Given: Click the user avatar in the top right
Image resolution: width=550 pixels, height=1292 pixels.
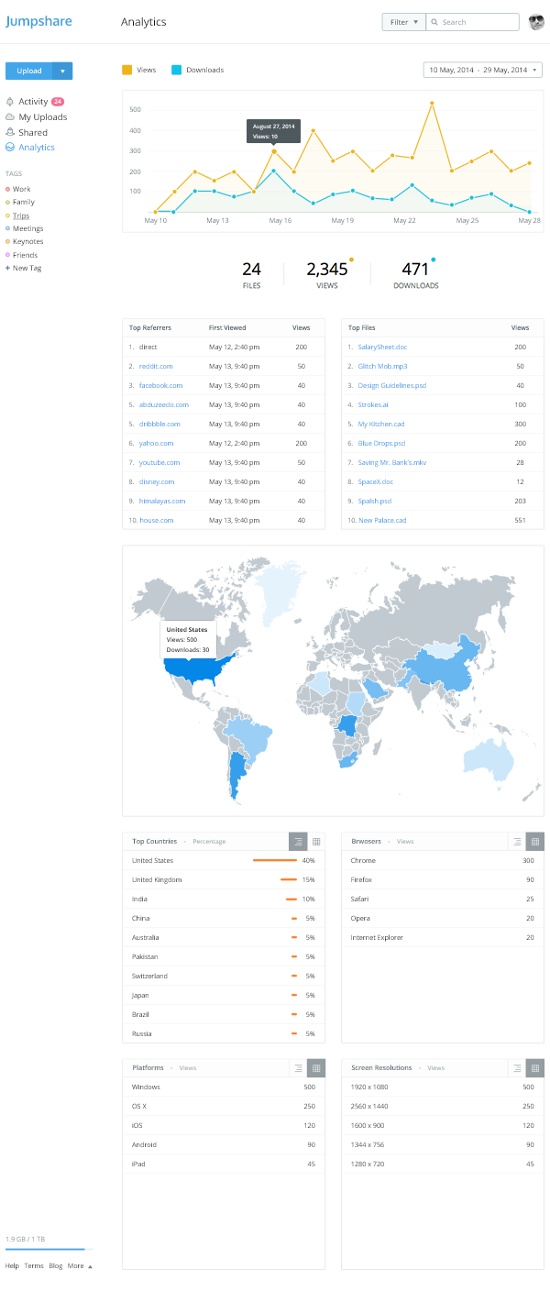Looking at the screenshot, I should coord(536,21).
